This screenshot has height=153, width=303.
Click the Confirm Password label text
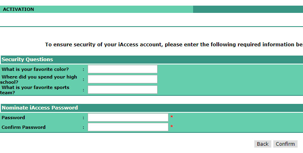pos(23,127)
